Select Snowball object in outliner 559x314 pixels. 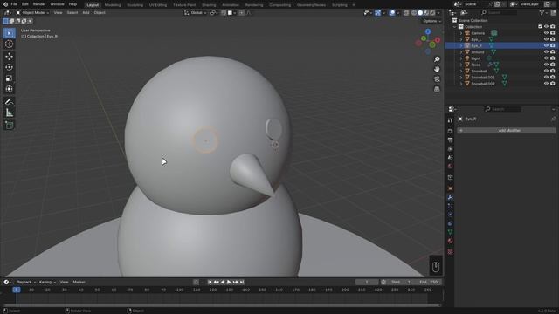coord(480,72)
